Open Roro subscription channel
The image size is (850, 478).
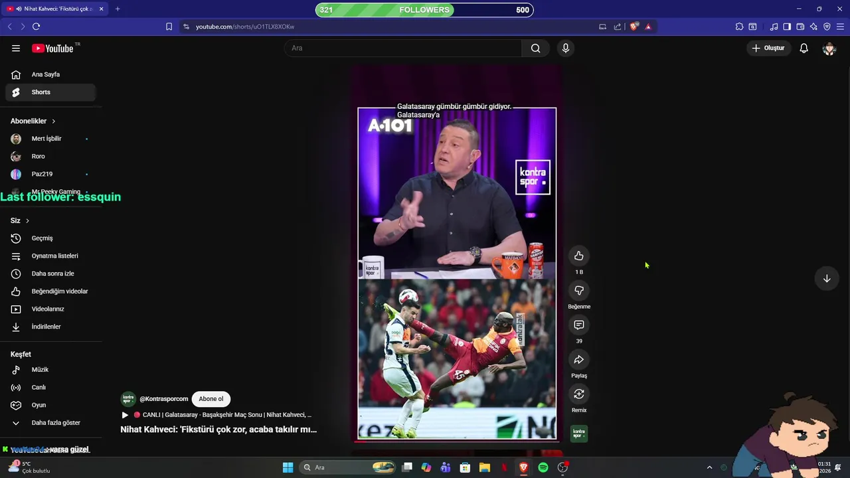tap(50, 156)
